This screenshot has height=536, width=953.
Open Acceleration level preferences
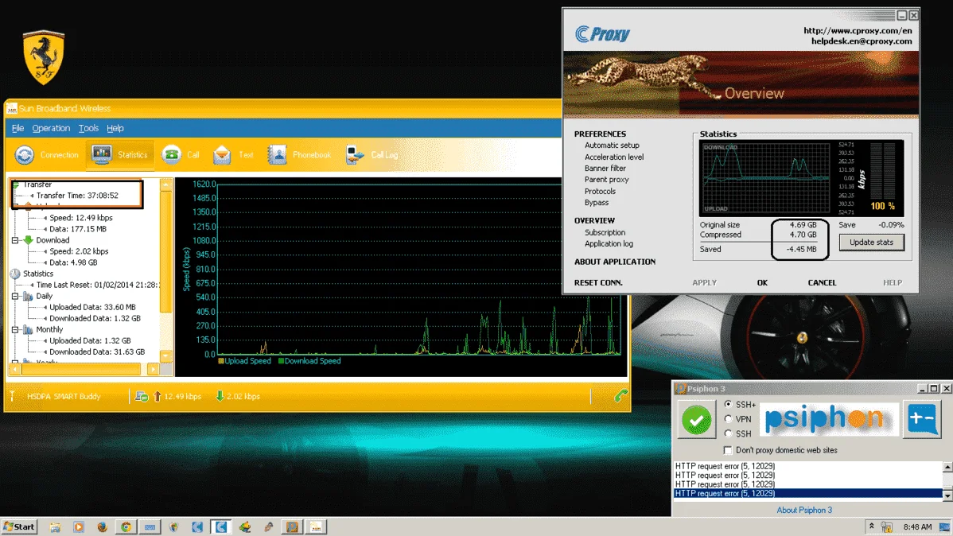click(614, 157)
